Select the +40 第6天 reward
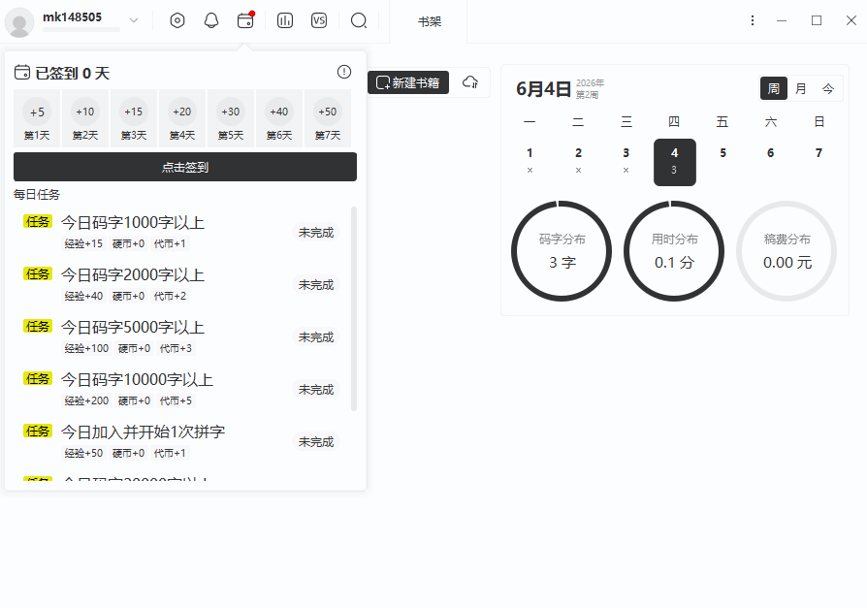The image size is (867, 608). tap(279, 119)
